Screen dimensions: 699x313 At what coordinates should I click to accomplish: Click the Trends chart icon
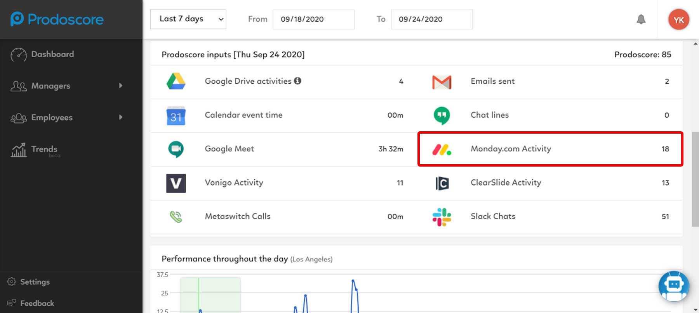pyautogui.click(x=19, y=150)
